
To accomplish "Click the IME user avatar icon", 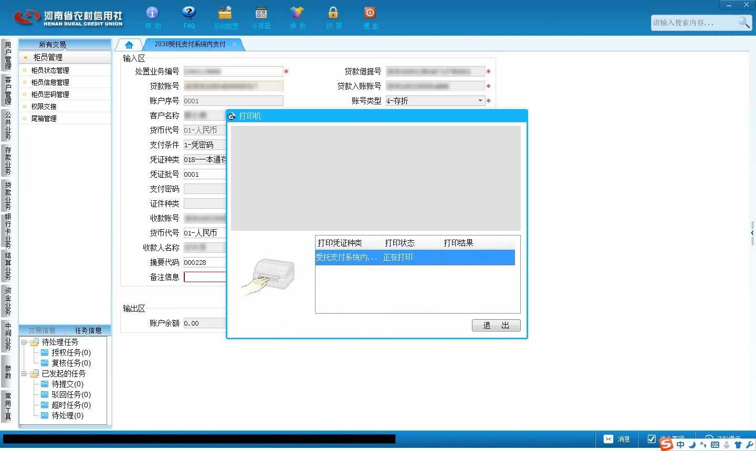I will [x=727, y=445].
